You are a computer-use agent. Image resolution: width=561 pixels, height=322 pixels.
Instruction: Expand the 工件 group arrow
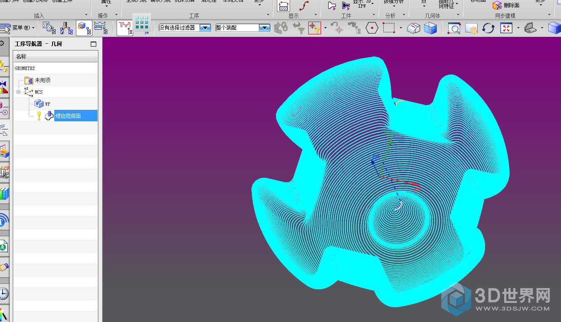[x=374, y=15]
